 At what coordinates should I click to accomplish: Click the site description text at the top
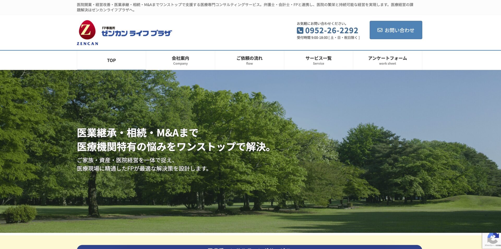point(245,7)
